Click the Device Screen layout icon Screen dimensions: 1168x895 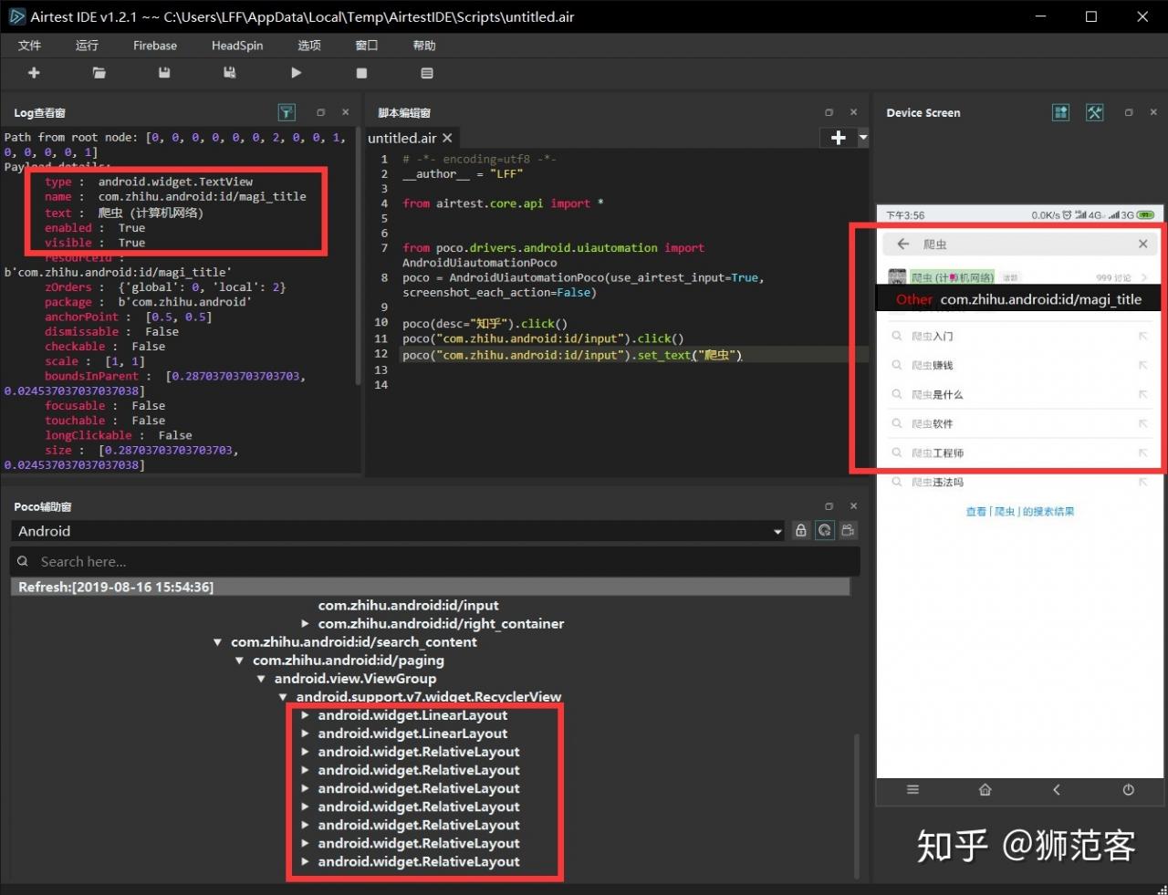[x=1061, y=112]
